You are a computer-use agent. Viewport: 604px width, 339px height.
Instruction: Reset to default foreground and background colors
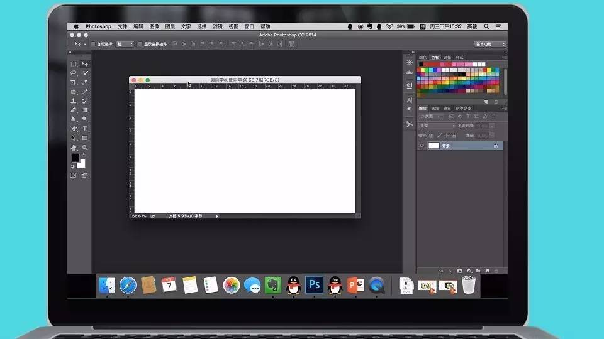pyautogui.click(x=73, y=166)
